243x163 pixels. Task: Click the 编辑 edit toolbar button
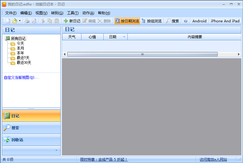pos(89,21)
